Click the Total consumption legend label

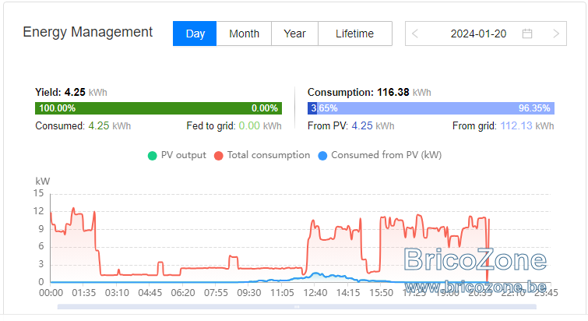[269, 155]
